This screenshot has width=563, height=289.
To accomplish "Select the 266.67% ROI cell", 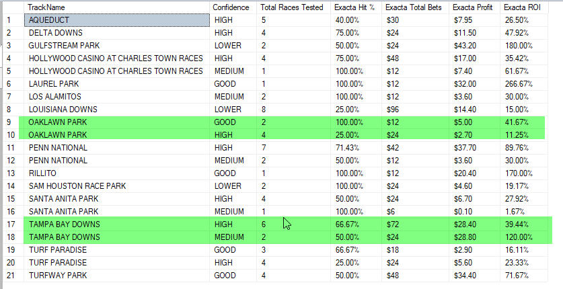I will coord(524,84).
